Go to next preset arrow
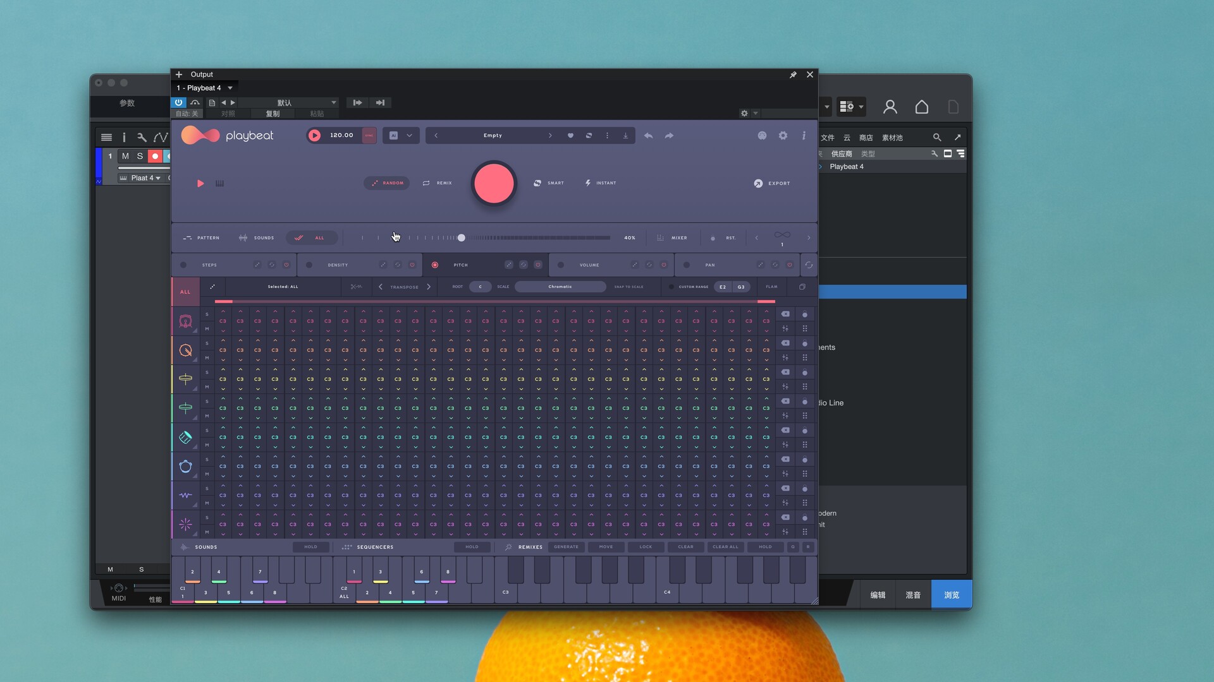Image resolution: width=1214 pixels, height=682 pixels. pyautogui.click(x=550, y=135)
